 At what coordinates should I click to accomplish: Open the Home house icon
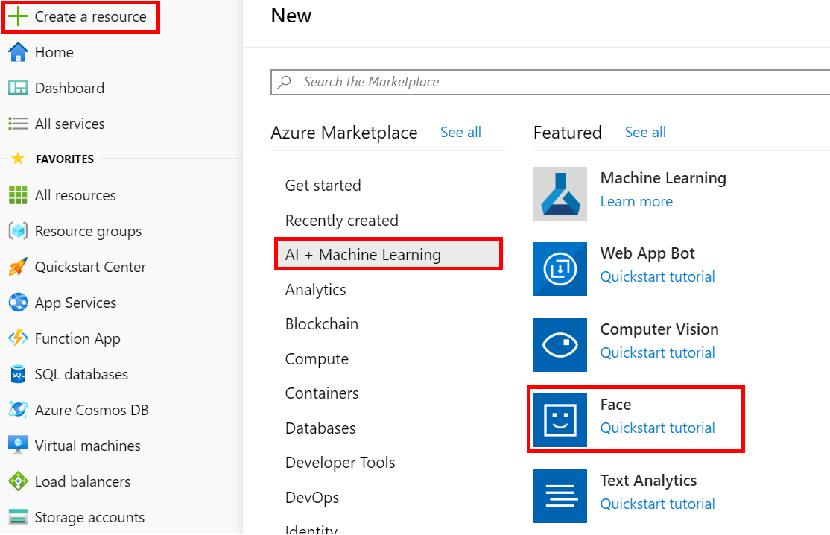coord(18,52)
